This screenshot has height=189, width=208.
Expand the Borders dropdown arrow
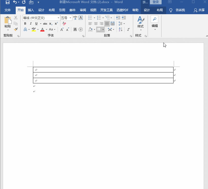pos(103,29)
